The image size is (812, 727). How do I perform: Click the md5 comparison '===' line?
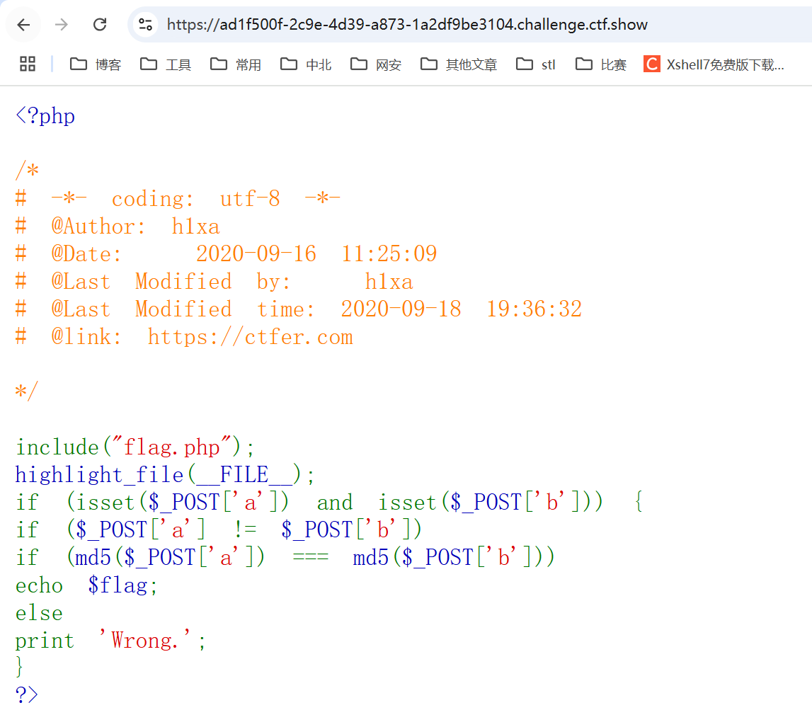click(x=285, y=558)
